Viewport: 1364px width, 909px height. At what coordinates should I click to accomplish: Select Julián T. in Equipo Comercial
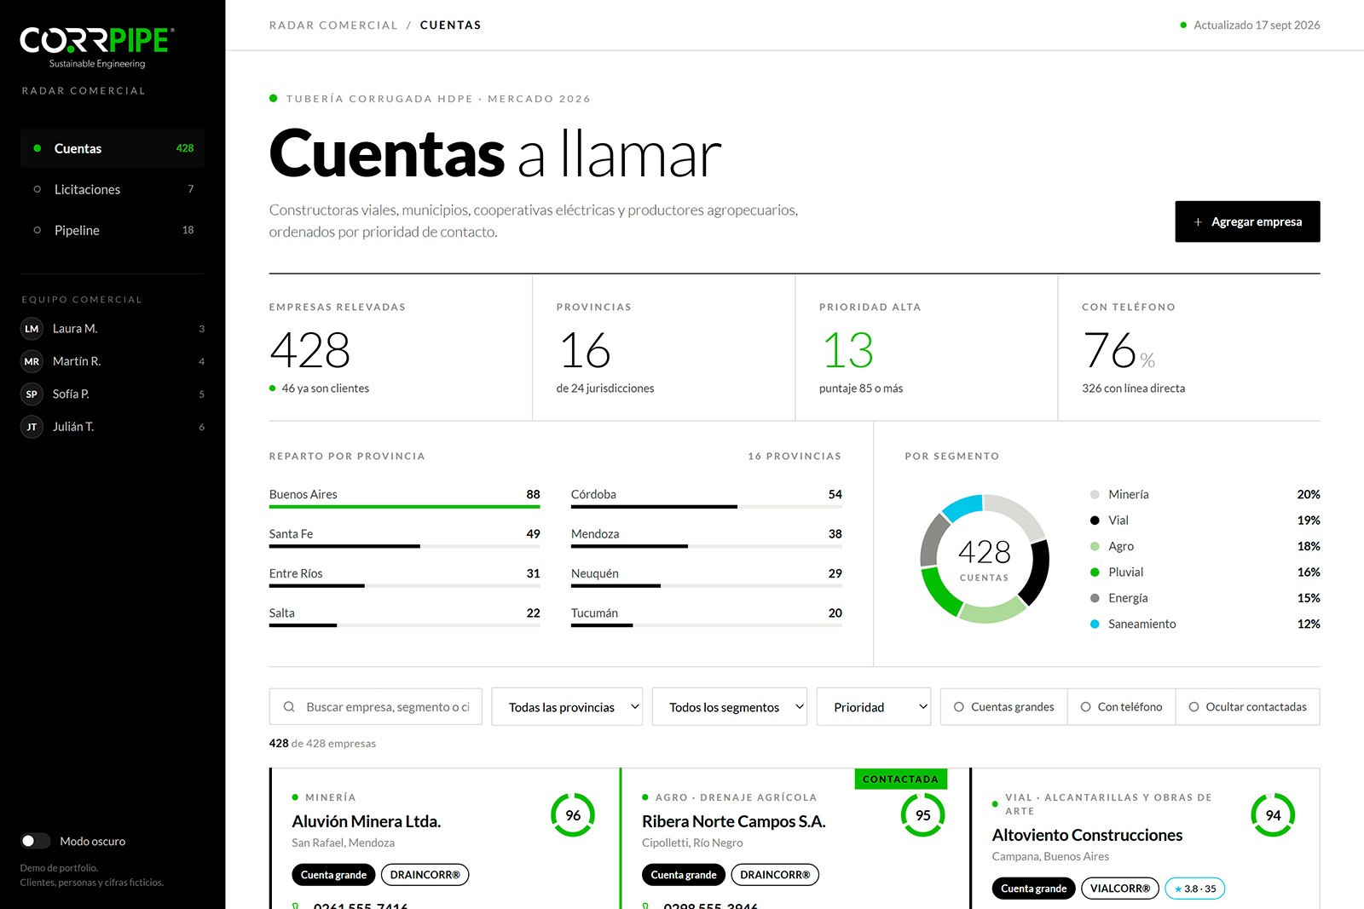(113, 427)
